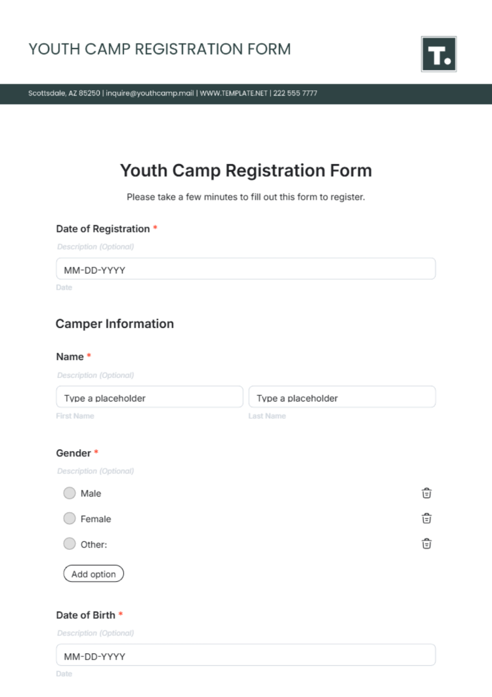
Task: Open the Date of Birth date field
Action: [x=246, y=655]
